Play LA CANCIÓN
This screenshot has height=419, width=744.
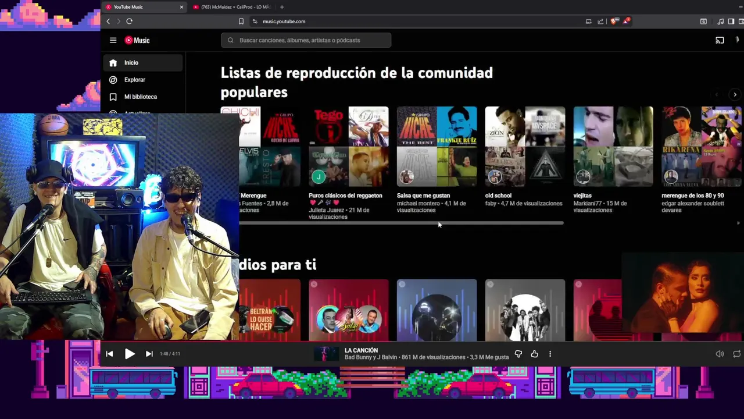tap(130, 354)
